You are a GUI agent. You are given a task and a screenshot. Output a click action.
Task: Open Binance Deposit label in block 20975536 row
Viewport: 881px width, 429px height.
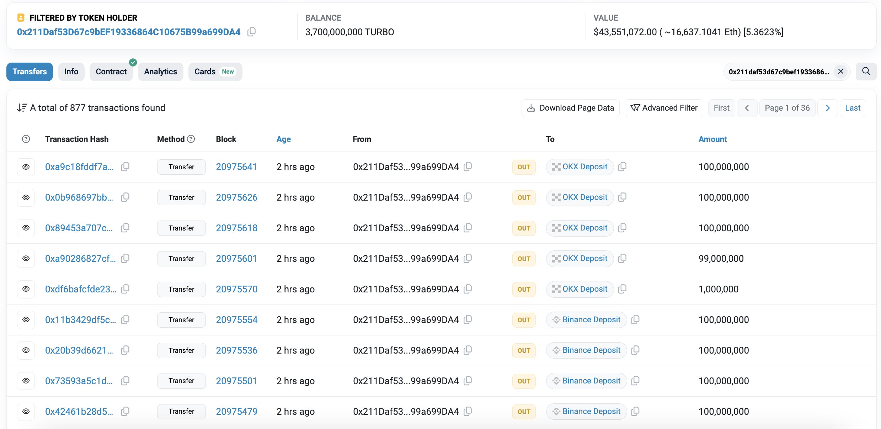(x=591, y=350)
